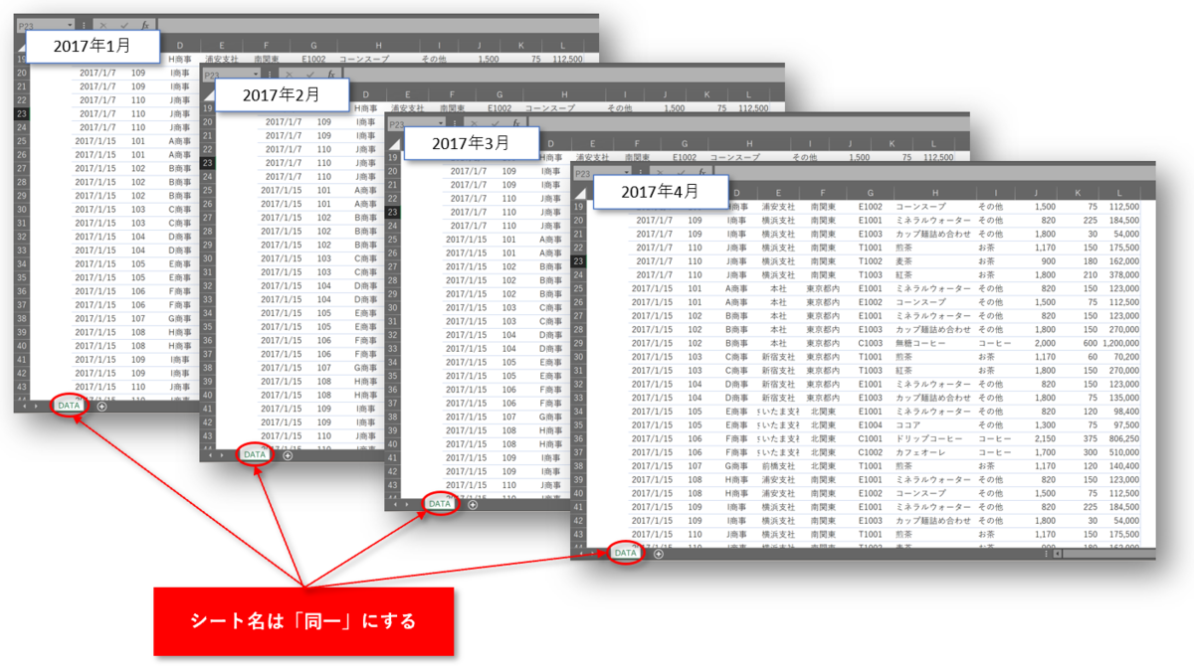Click the cancel (×) formula icon in the February window
This screenshot has width=1194, height=672.
[290, 75]
